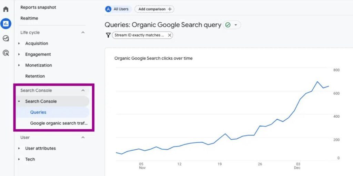Collapse the Search Console collection chevron
This screenshot has width=353, height=176.
83,91
